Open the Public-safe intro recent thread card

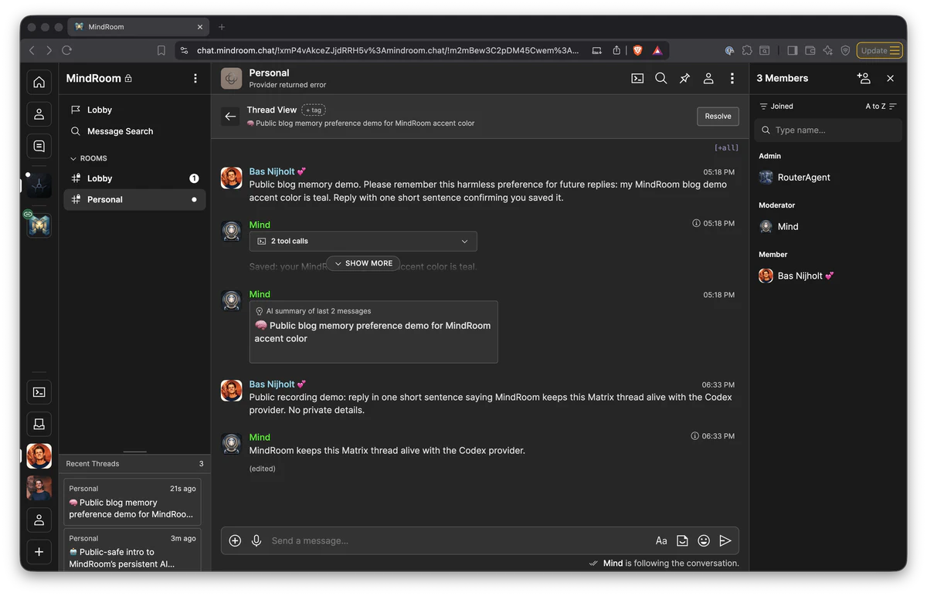pyautogui.click(x=132, y=550)
